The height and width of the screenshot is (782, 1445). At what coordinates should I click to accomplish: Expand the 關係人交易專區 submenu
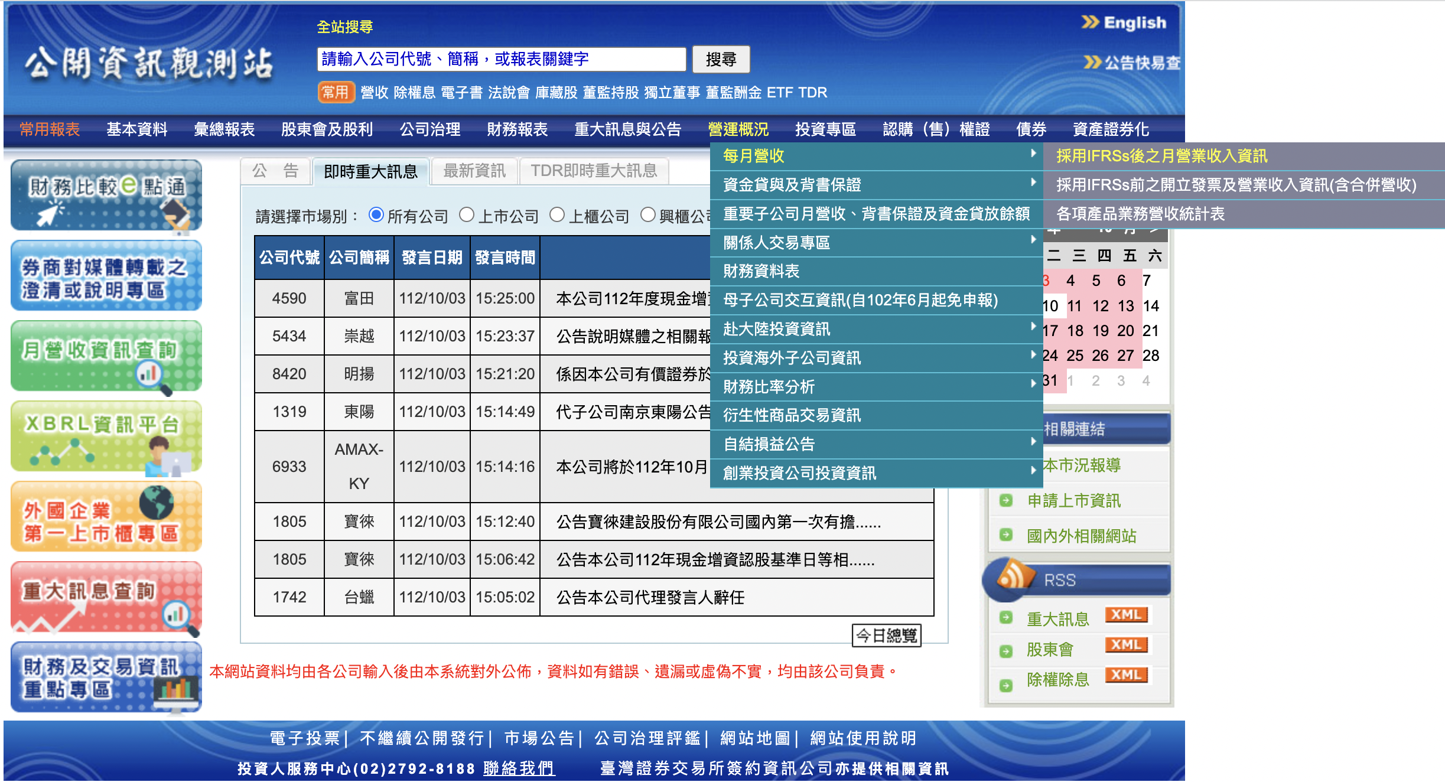pyautogui.click(x=877, y=243)
